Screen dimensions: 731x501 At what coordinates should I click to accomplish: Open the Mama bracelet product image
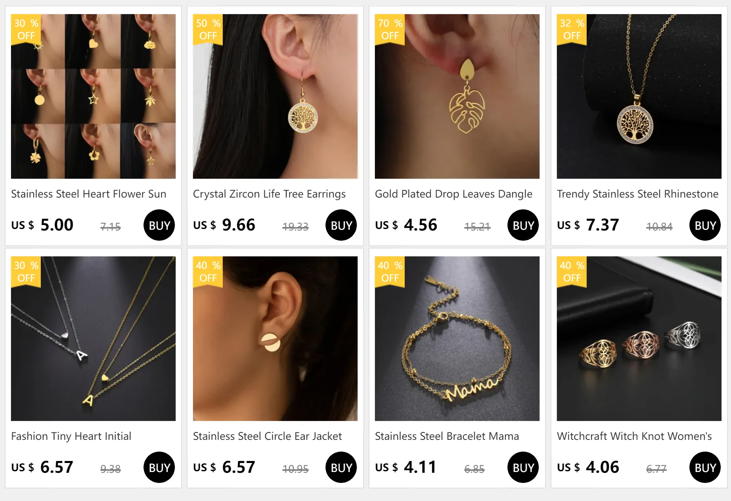click(x=457, y=339)
